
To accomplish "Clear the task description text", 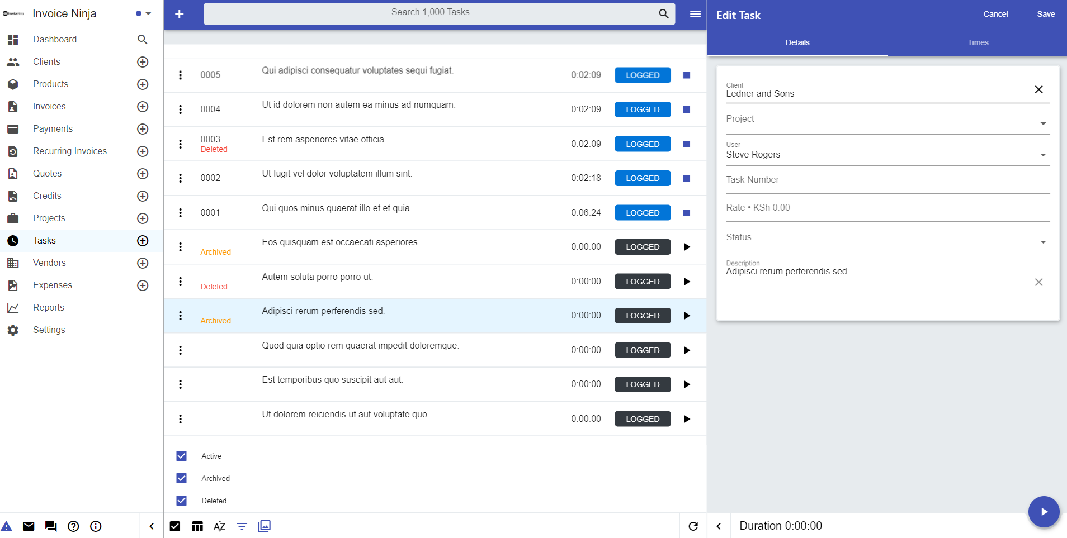I will [x=1038, y=282].
